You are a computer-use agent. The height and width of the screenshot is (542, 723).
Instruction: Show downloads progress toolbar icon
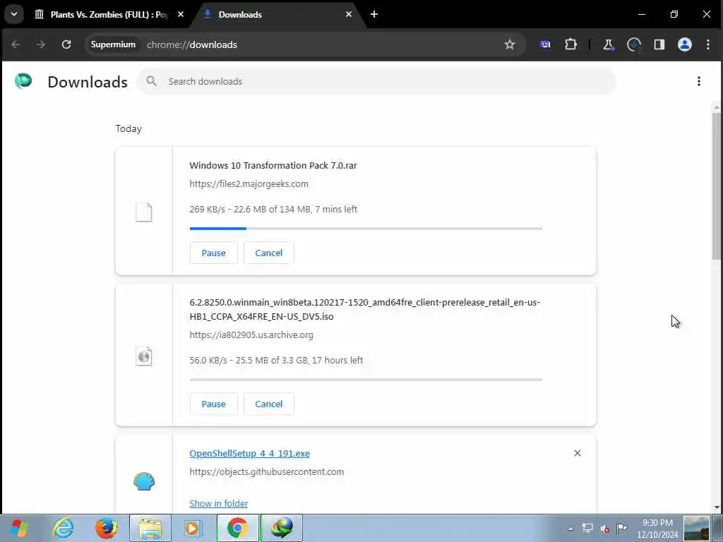[634, 44]
